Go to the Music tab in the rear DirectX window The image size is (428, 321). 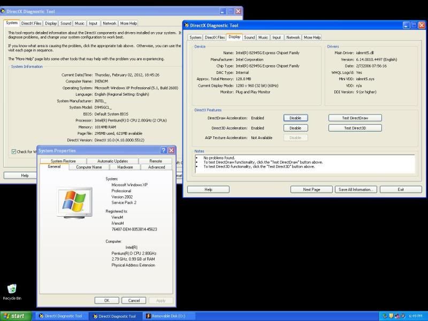click(79, 24)
